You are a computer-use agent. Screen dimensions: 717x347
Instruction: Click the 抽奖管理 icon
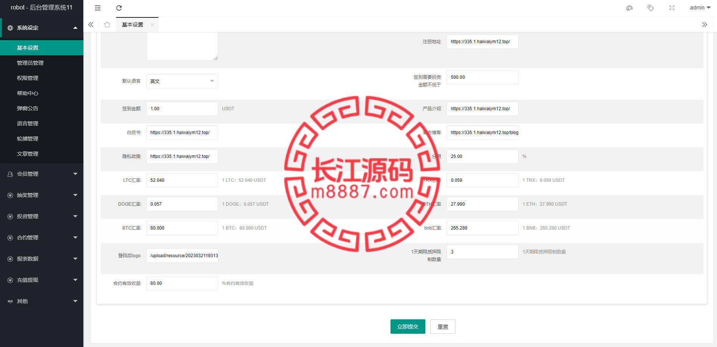[x=10, y=195]
